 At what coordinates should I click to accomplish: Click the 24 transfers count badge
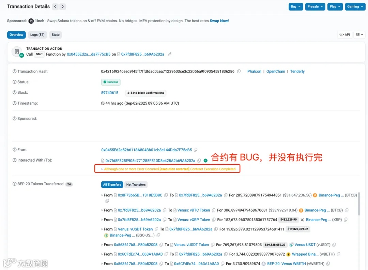[x=69, y=184]
